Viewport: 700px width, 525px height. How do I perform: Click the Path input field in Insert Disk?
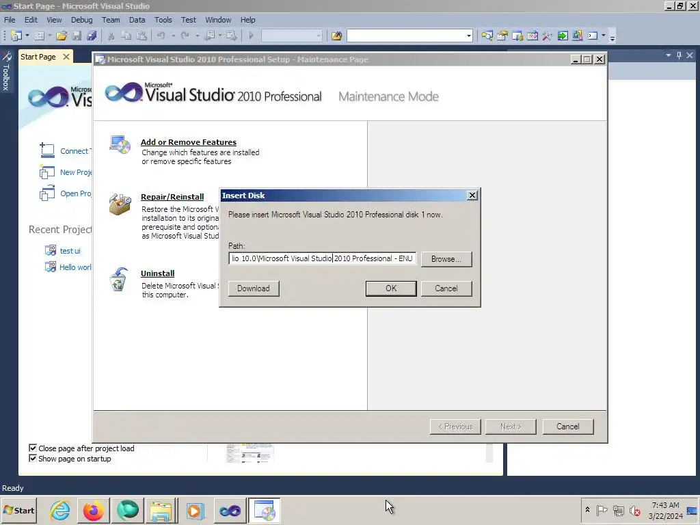click(323, 258)
